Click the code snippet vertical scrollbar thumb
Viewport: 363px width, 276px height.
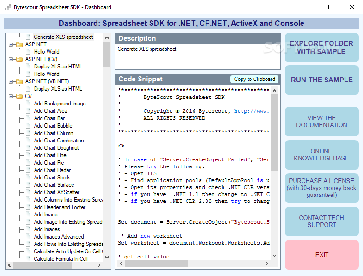coord(275,133)
